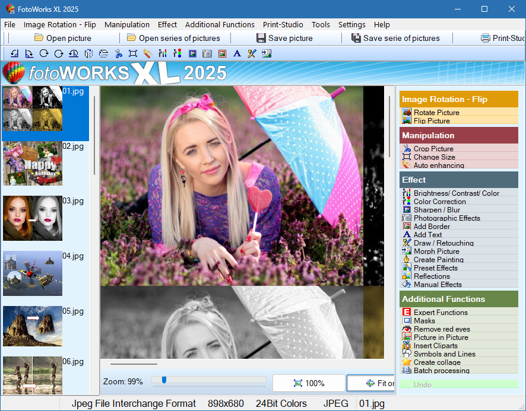Image resolution: width=526 pixels, height=411 pixels.
Task: Click the rotate left 90 degrees toolbar icon
Action: coord(14,53)
